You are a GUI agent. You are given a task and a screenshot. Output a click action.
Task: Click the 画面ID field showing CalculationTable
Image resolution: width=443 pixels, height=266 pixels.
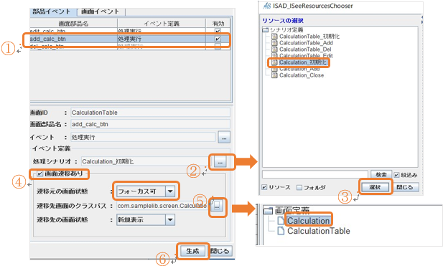click(150, 113)
